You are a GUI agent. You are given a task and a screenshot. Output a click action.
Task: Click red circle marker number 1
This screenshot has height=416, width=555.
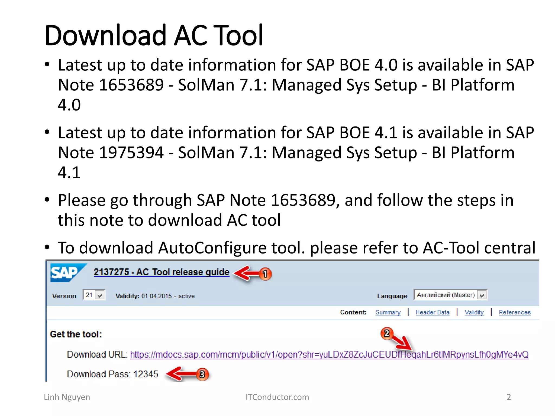click(265, 274)
